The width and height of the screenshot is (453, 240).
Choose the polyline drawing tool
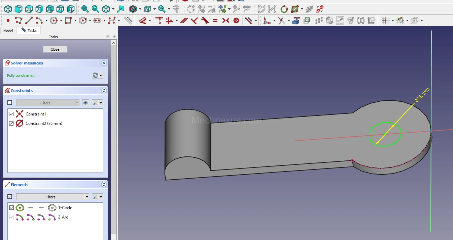pos(19,21)
